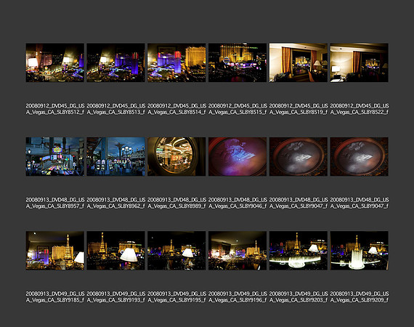
Task: Select thumbnail above file name SL8Y9195
Action: 176,251
